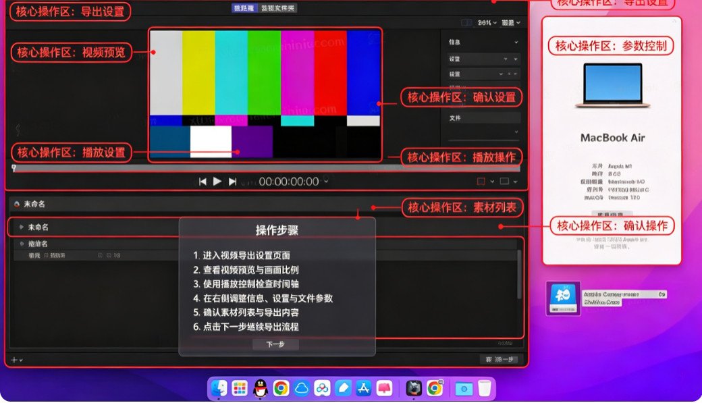This screenshot has width=702, height=403.
Task: Open App Store from the Dock
Action: tap(364, 388)
